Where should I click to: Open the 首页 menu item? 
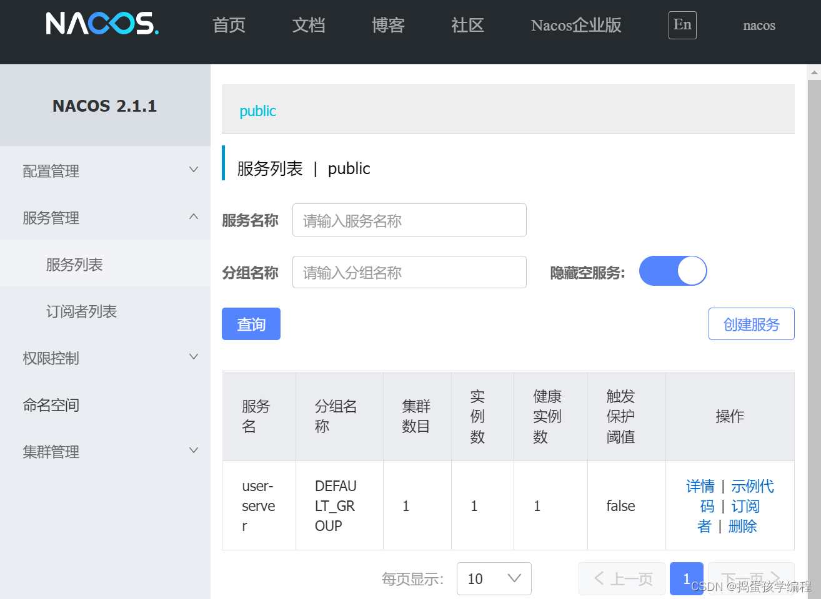tap(229, 26)
